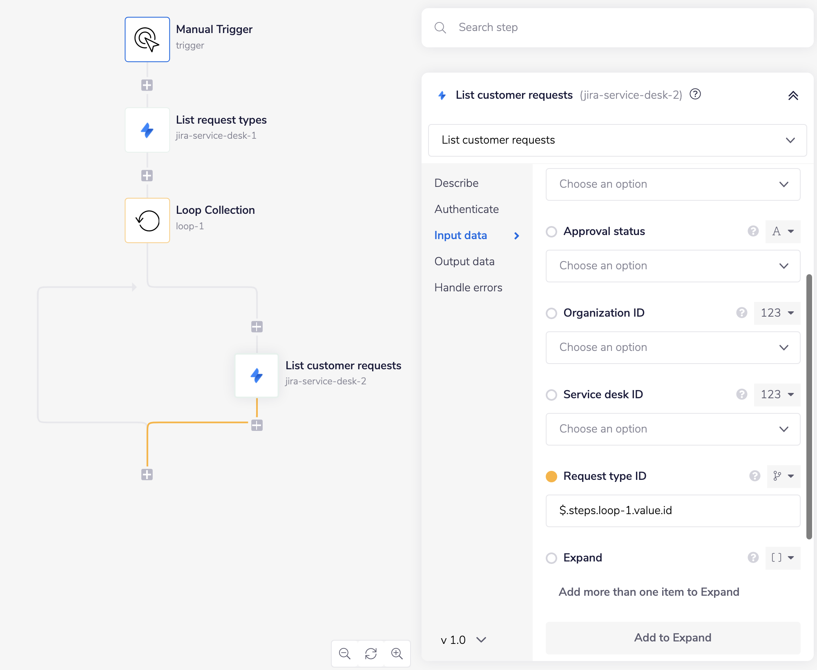Open the Authenticate section in the step panel
This screenshot has height=670, width=817.
[x=467, y=209]
